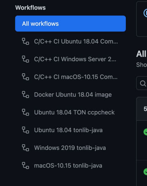The width and height of the screenshot is (147, 186).
Task: Click the search magnifier in filter box
Action: click(x=143, y=83)
